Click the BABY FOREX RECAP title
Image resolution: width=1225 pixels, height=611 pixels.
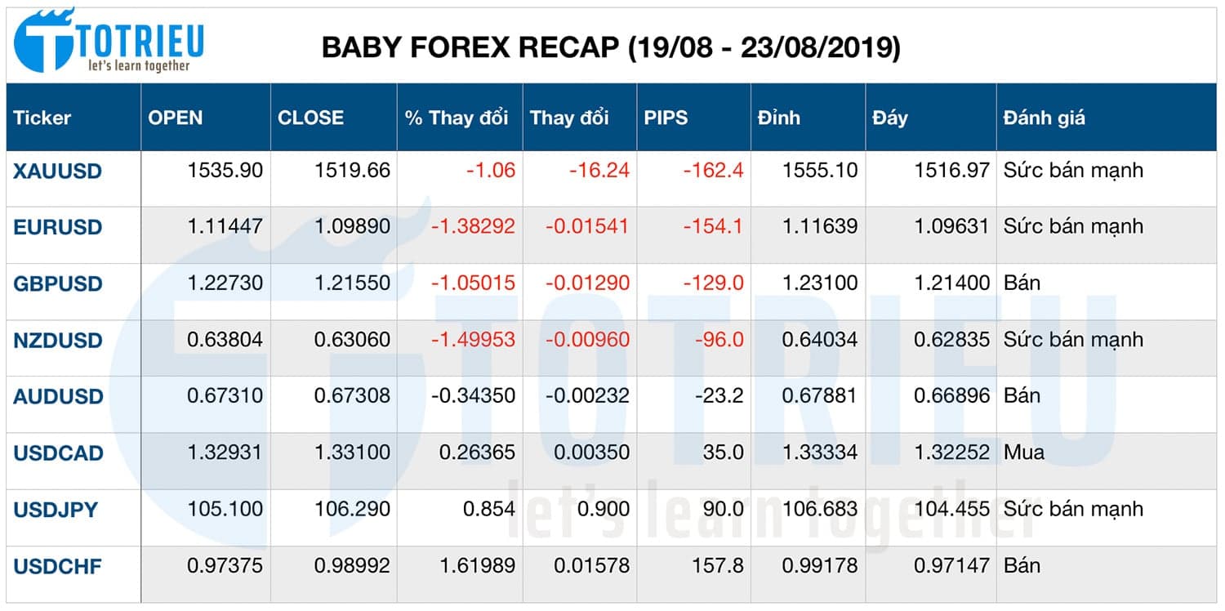[612, 47]
